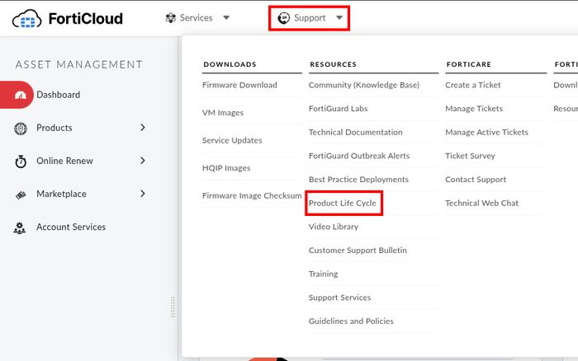Screen dimensions: 578x361
Task: Expand the Online Renew chevron
Action: coord(142,161)
